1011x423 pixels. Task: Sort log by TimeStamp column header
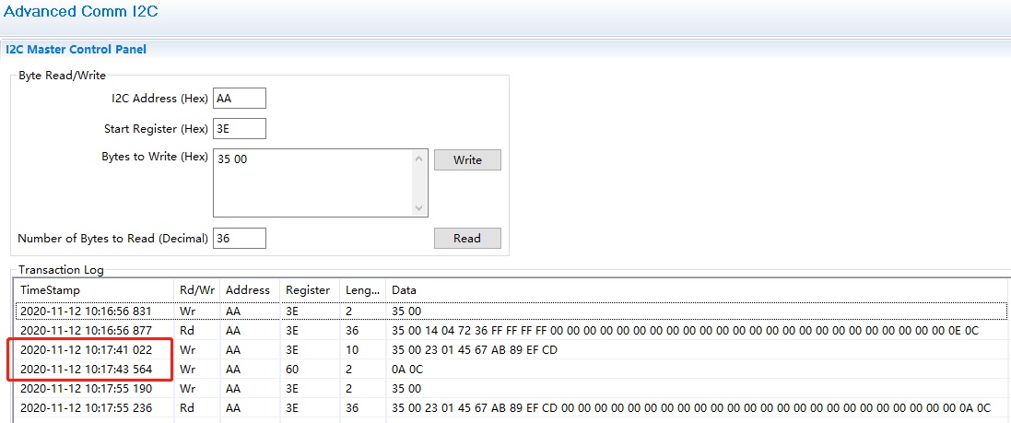93,290
